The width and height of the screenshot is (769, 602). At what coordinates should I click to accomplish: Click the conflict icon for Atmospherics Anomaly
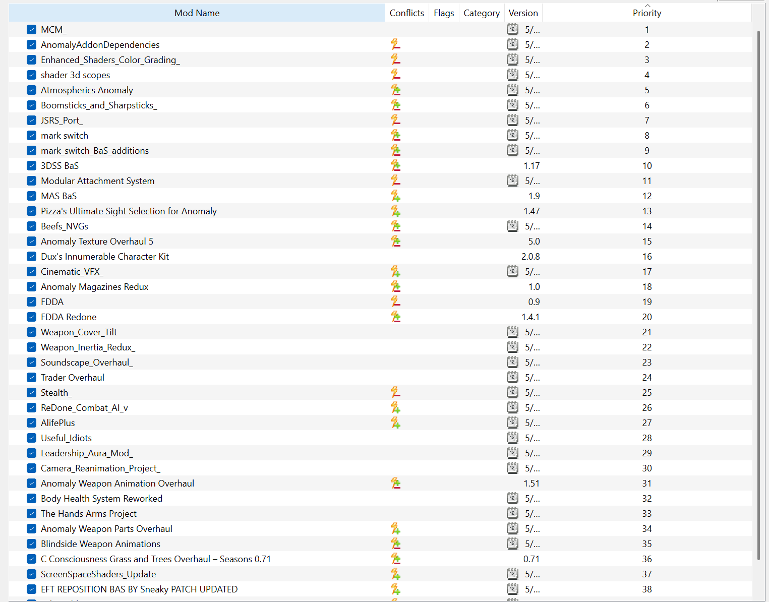click(395, 90)
